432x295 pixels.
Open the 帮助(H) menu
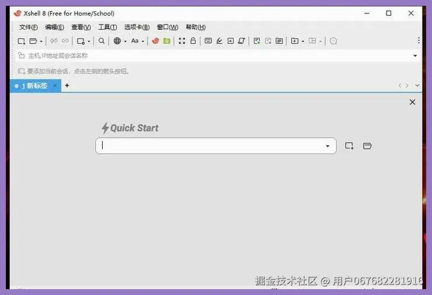[x=196, y=27]
